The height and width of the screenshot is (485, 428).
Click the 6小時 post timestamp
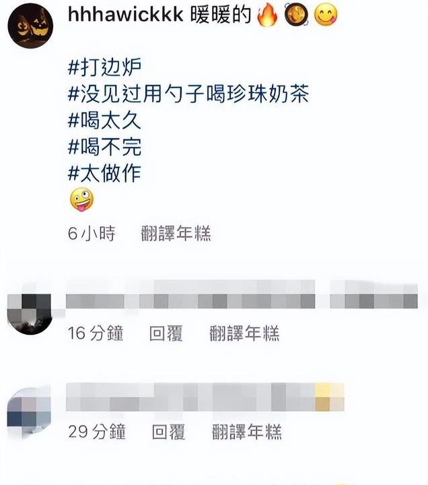point(92,233)
